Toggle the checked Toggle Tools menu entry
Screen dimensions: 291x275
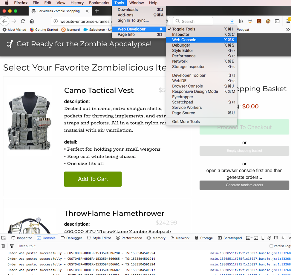[202, 29]
